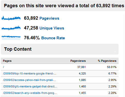Screen dimensions: 125x97
Task: Click the % Pageviews column header
Action: [x=107, y=61]
